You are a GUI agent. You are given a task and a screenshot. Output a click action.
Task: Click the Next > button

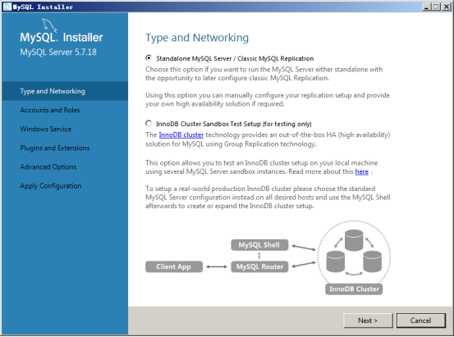click(368, 321)
